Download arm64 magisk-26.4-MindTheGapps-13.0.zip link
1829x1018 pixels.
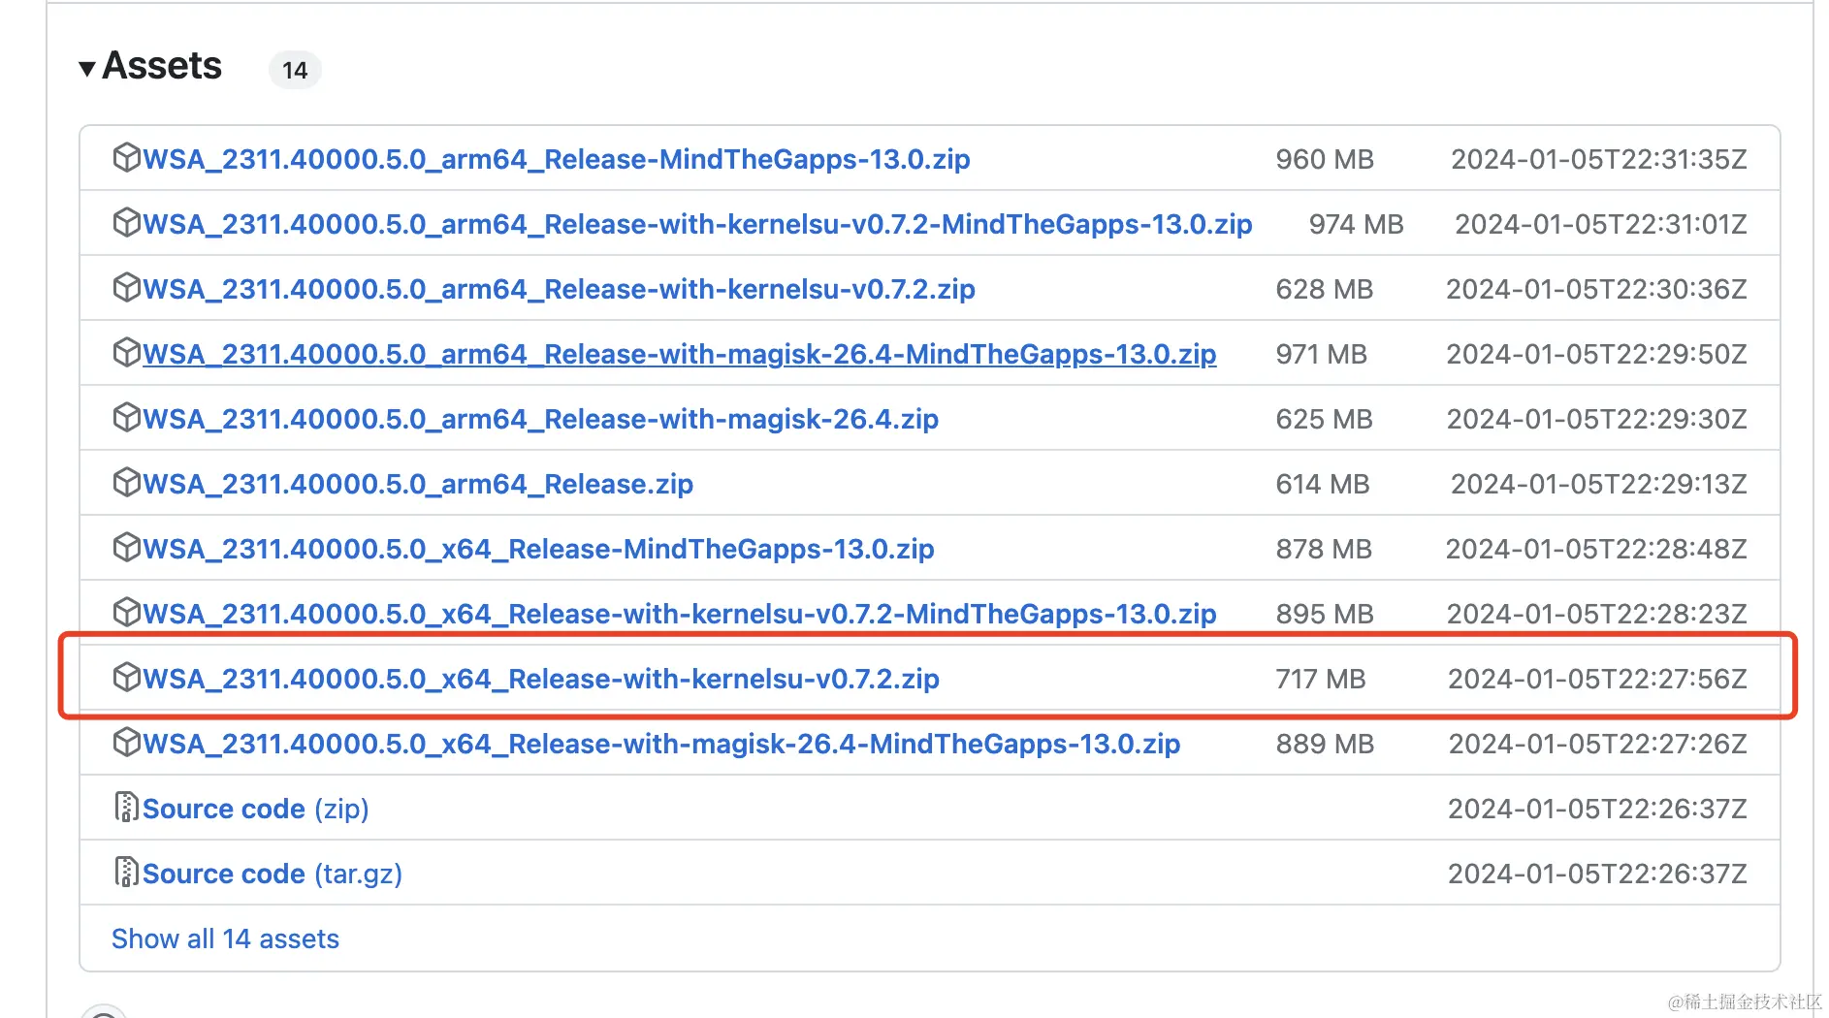coord(680,354)
